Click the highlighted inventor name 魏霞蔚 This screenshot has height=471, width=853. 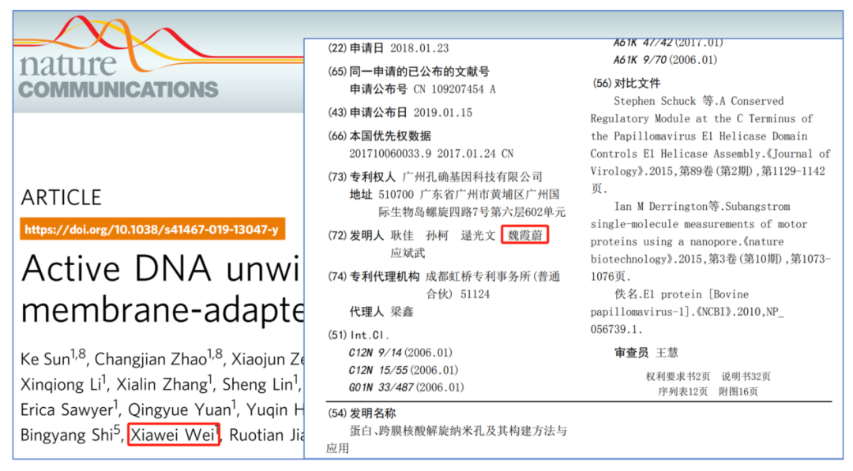pyautogui.click(x=524, y=235)
